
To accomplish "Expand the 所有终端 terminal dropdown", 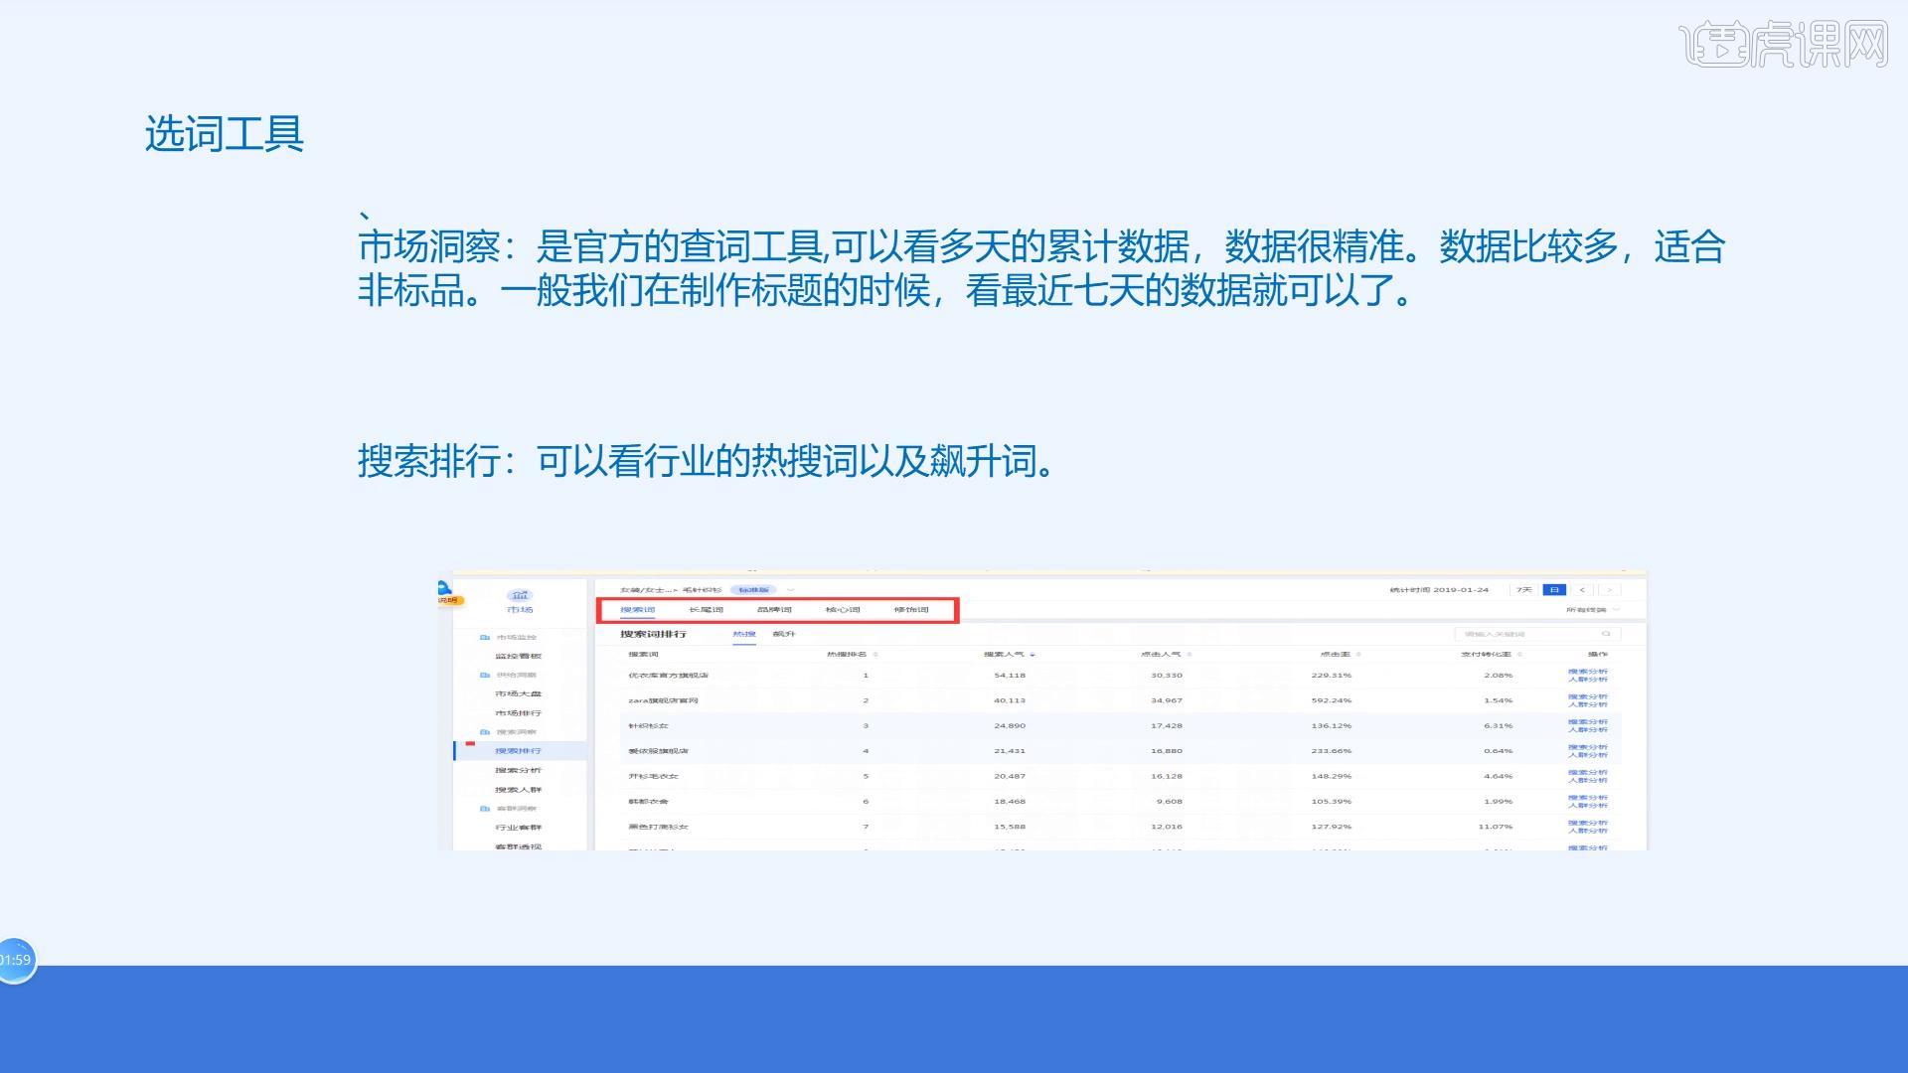I will (x=1591, y=610).
